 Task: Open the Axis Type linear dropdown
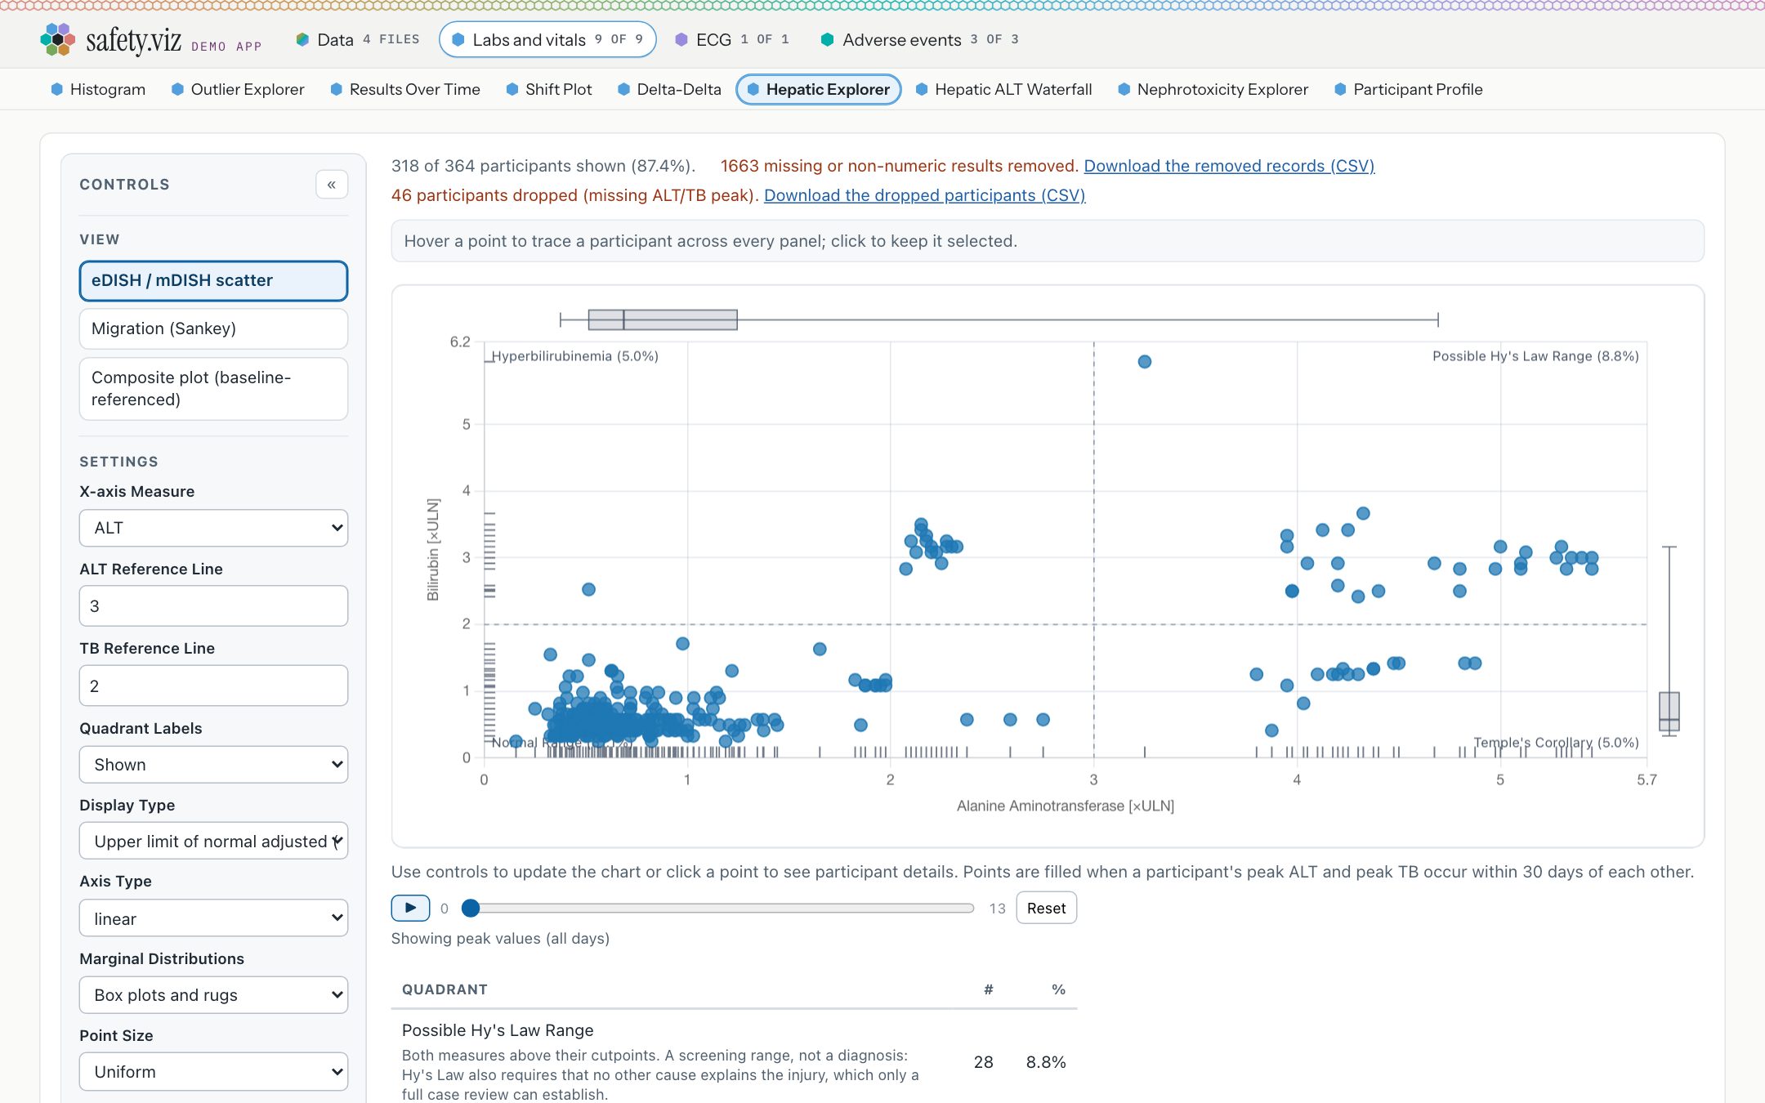point(213,918)
